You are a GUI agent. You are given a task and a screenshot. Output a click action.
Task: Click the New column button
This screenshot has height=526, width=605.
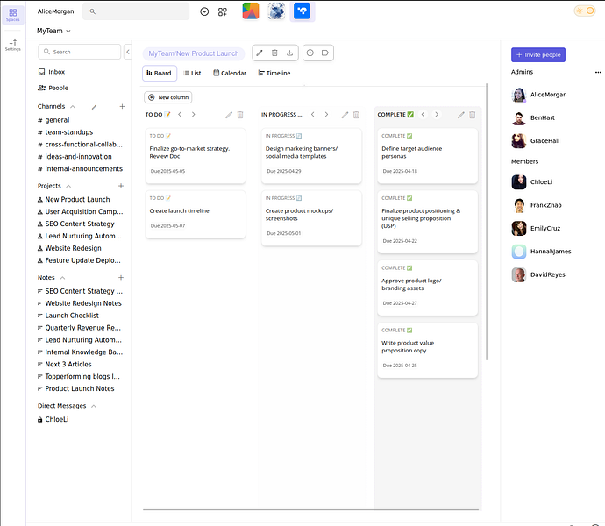(168, 97)
